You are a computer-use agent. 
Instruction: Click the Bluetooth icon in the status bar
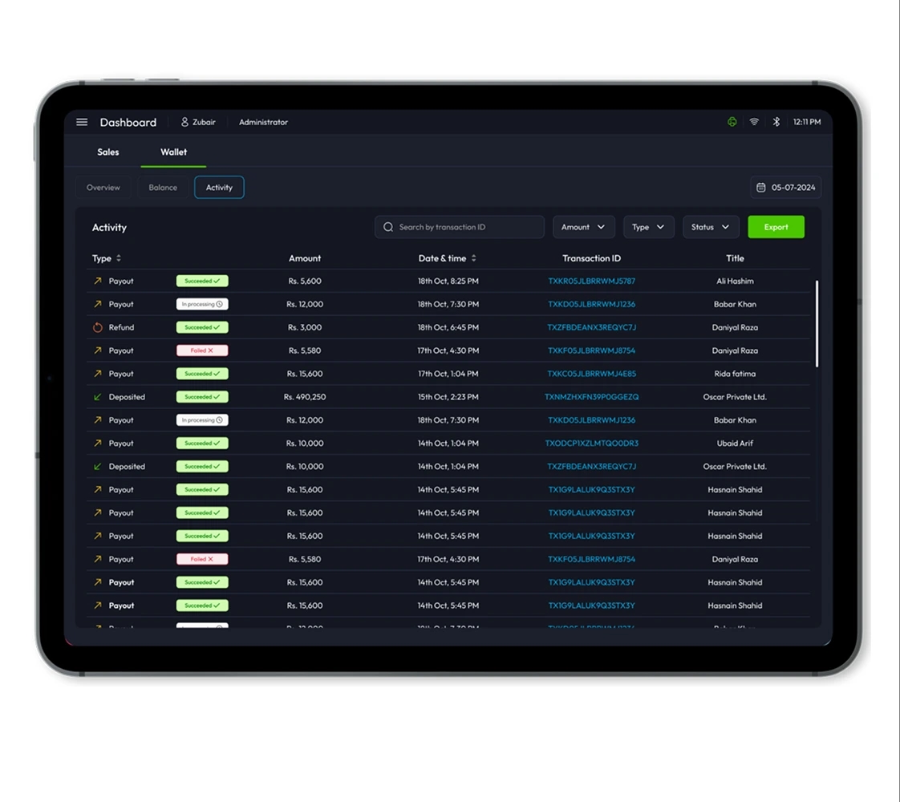(776, 121)
